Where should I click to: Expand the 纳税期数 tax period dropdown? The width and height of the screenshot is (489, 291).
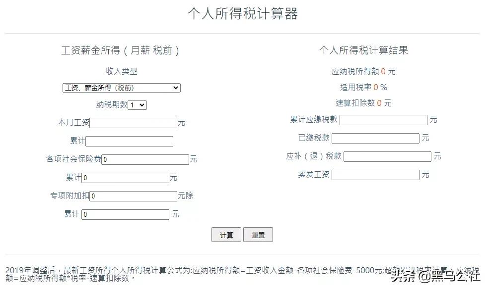pos(138,105)
